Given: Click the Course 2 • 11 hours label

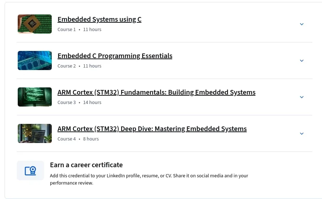Looking at the screenshot, I should tap(79, 66).
